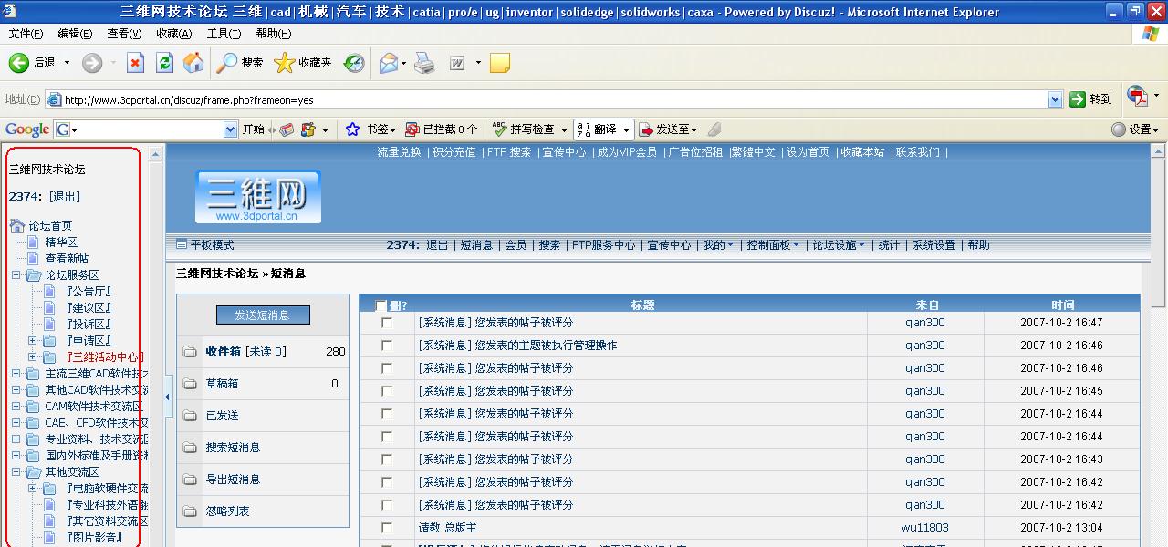
Task: Open the 忽略列表 link
Action: [x=227, y=511]
